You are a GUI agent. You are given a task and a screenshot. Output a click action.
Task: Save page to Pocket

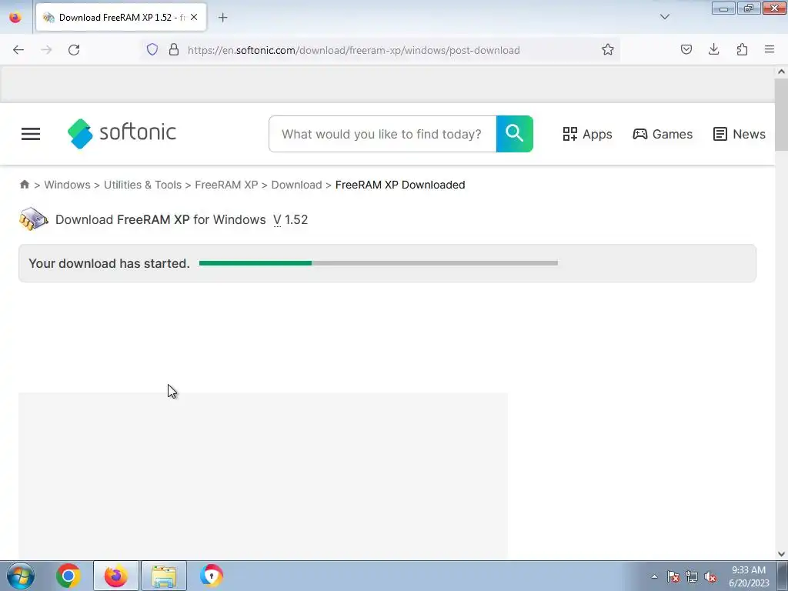(x=686, y=49)
